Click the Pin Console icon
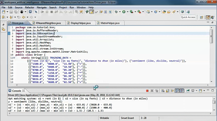Image resolution: width=217 pixels, height=121 pixels. [x=188, y=91]
